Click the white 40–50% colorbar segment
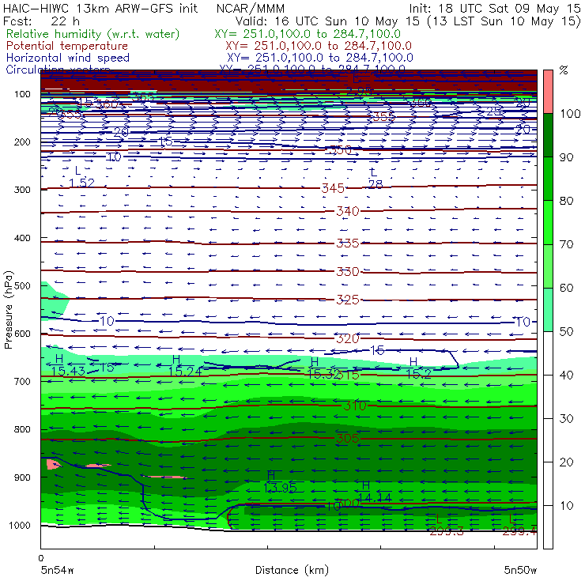The image size is (585, 585). tap(548, 353)
